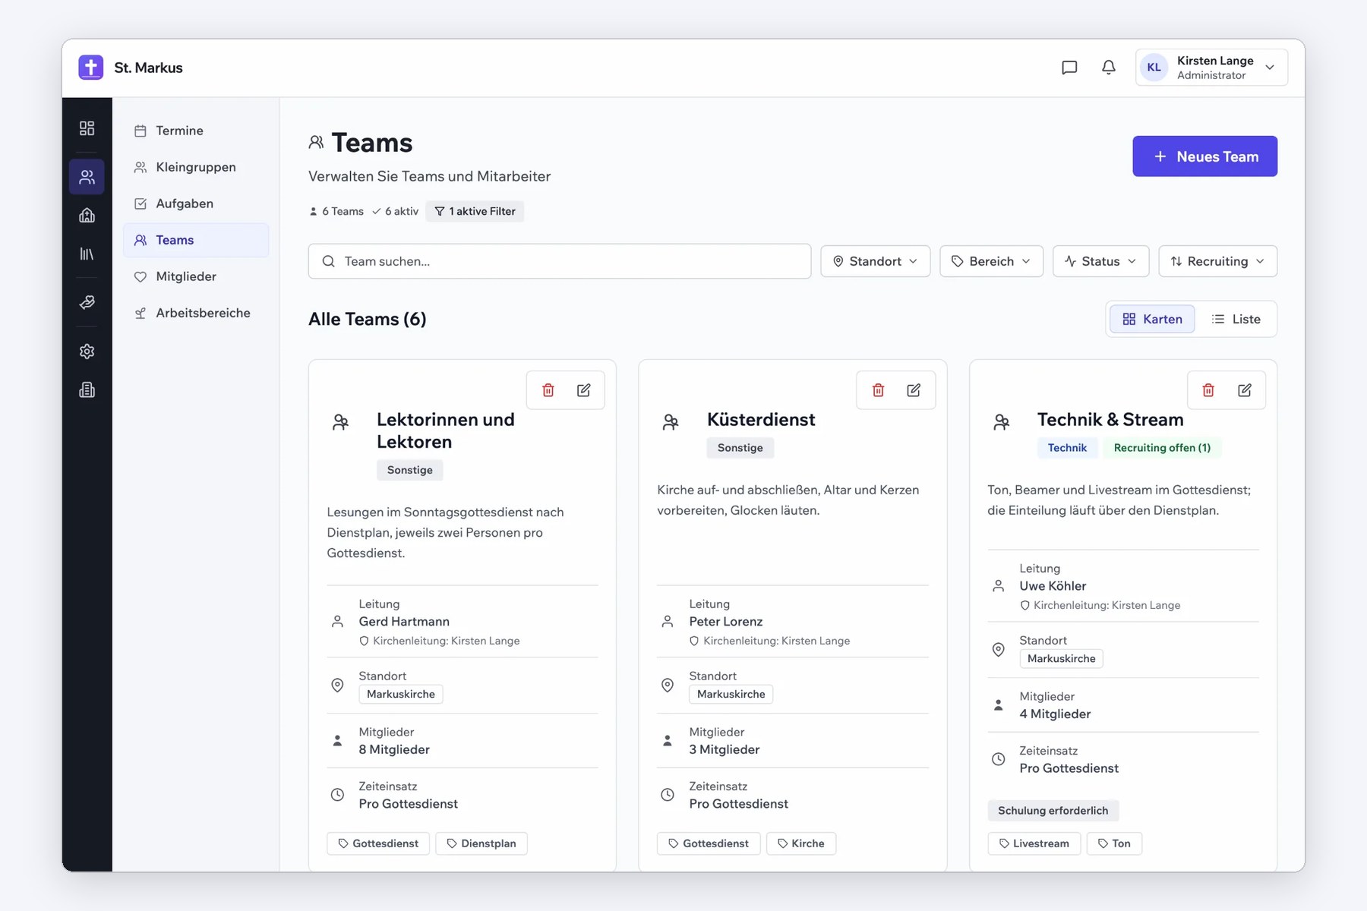Open the notifications bell icon
1367x911 pixels.
coord(1109,68)
